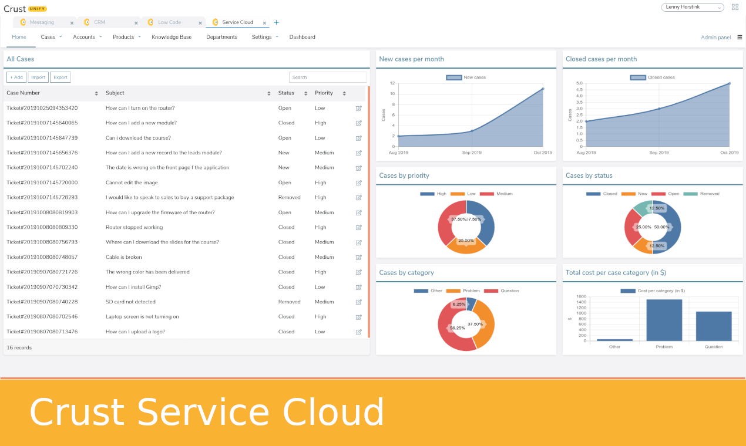Edit the "speak to sales" ticket
746x446 pixels.
pos(358,198)
